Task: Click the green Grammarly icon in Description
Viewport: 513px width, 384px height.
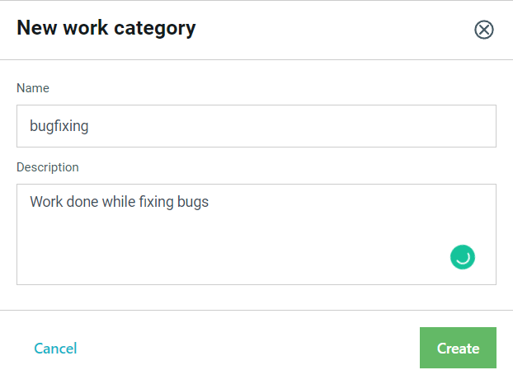Action: pyautogui.click(x=463, y=257)
